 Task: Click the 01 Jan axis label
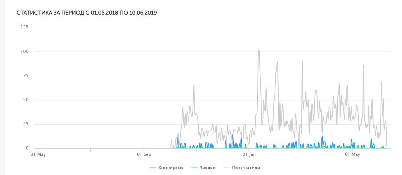[249, 155]
